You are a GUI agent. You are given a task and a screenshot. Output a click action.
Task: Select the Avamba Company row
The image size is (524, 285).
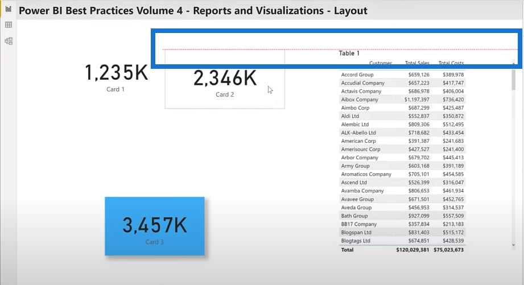pyautogui.click(x=402, y=191)
